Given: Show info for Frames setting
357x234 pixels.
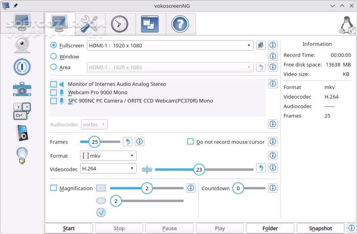Looking at the screenshot, I should 139,141.
